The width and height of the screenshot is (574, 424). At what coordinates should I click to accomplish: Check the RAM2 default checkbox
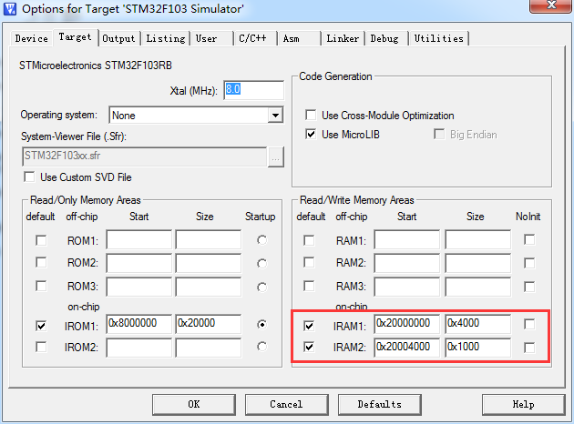pyautogui.click(x=309, y=262)
